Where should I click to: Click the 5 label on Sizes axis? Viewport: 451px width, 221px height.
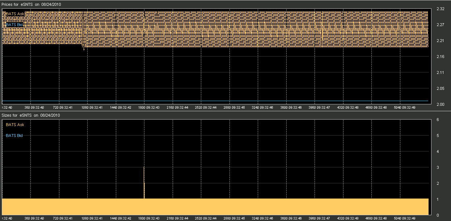[438, 135]
